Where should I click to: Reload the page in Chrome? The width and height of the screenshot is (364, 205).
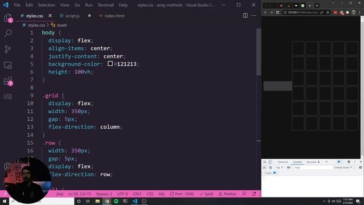(278, 13)
